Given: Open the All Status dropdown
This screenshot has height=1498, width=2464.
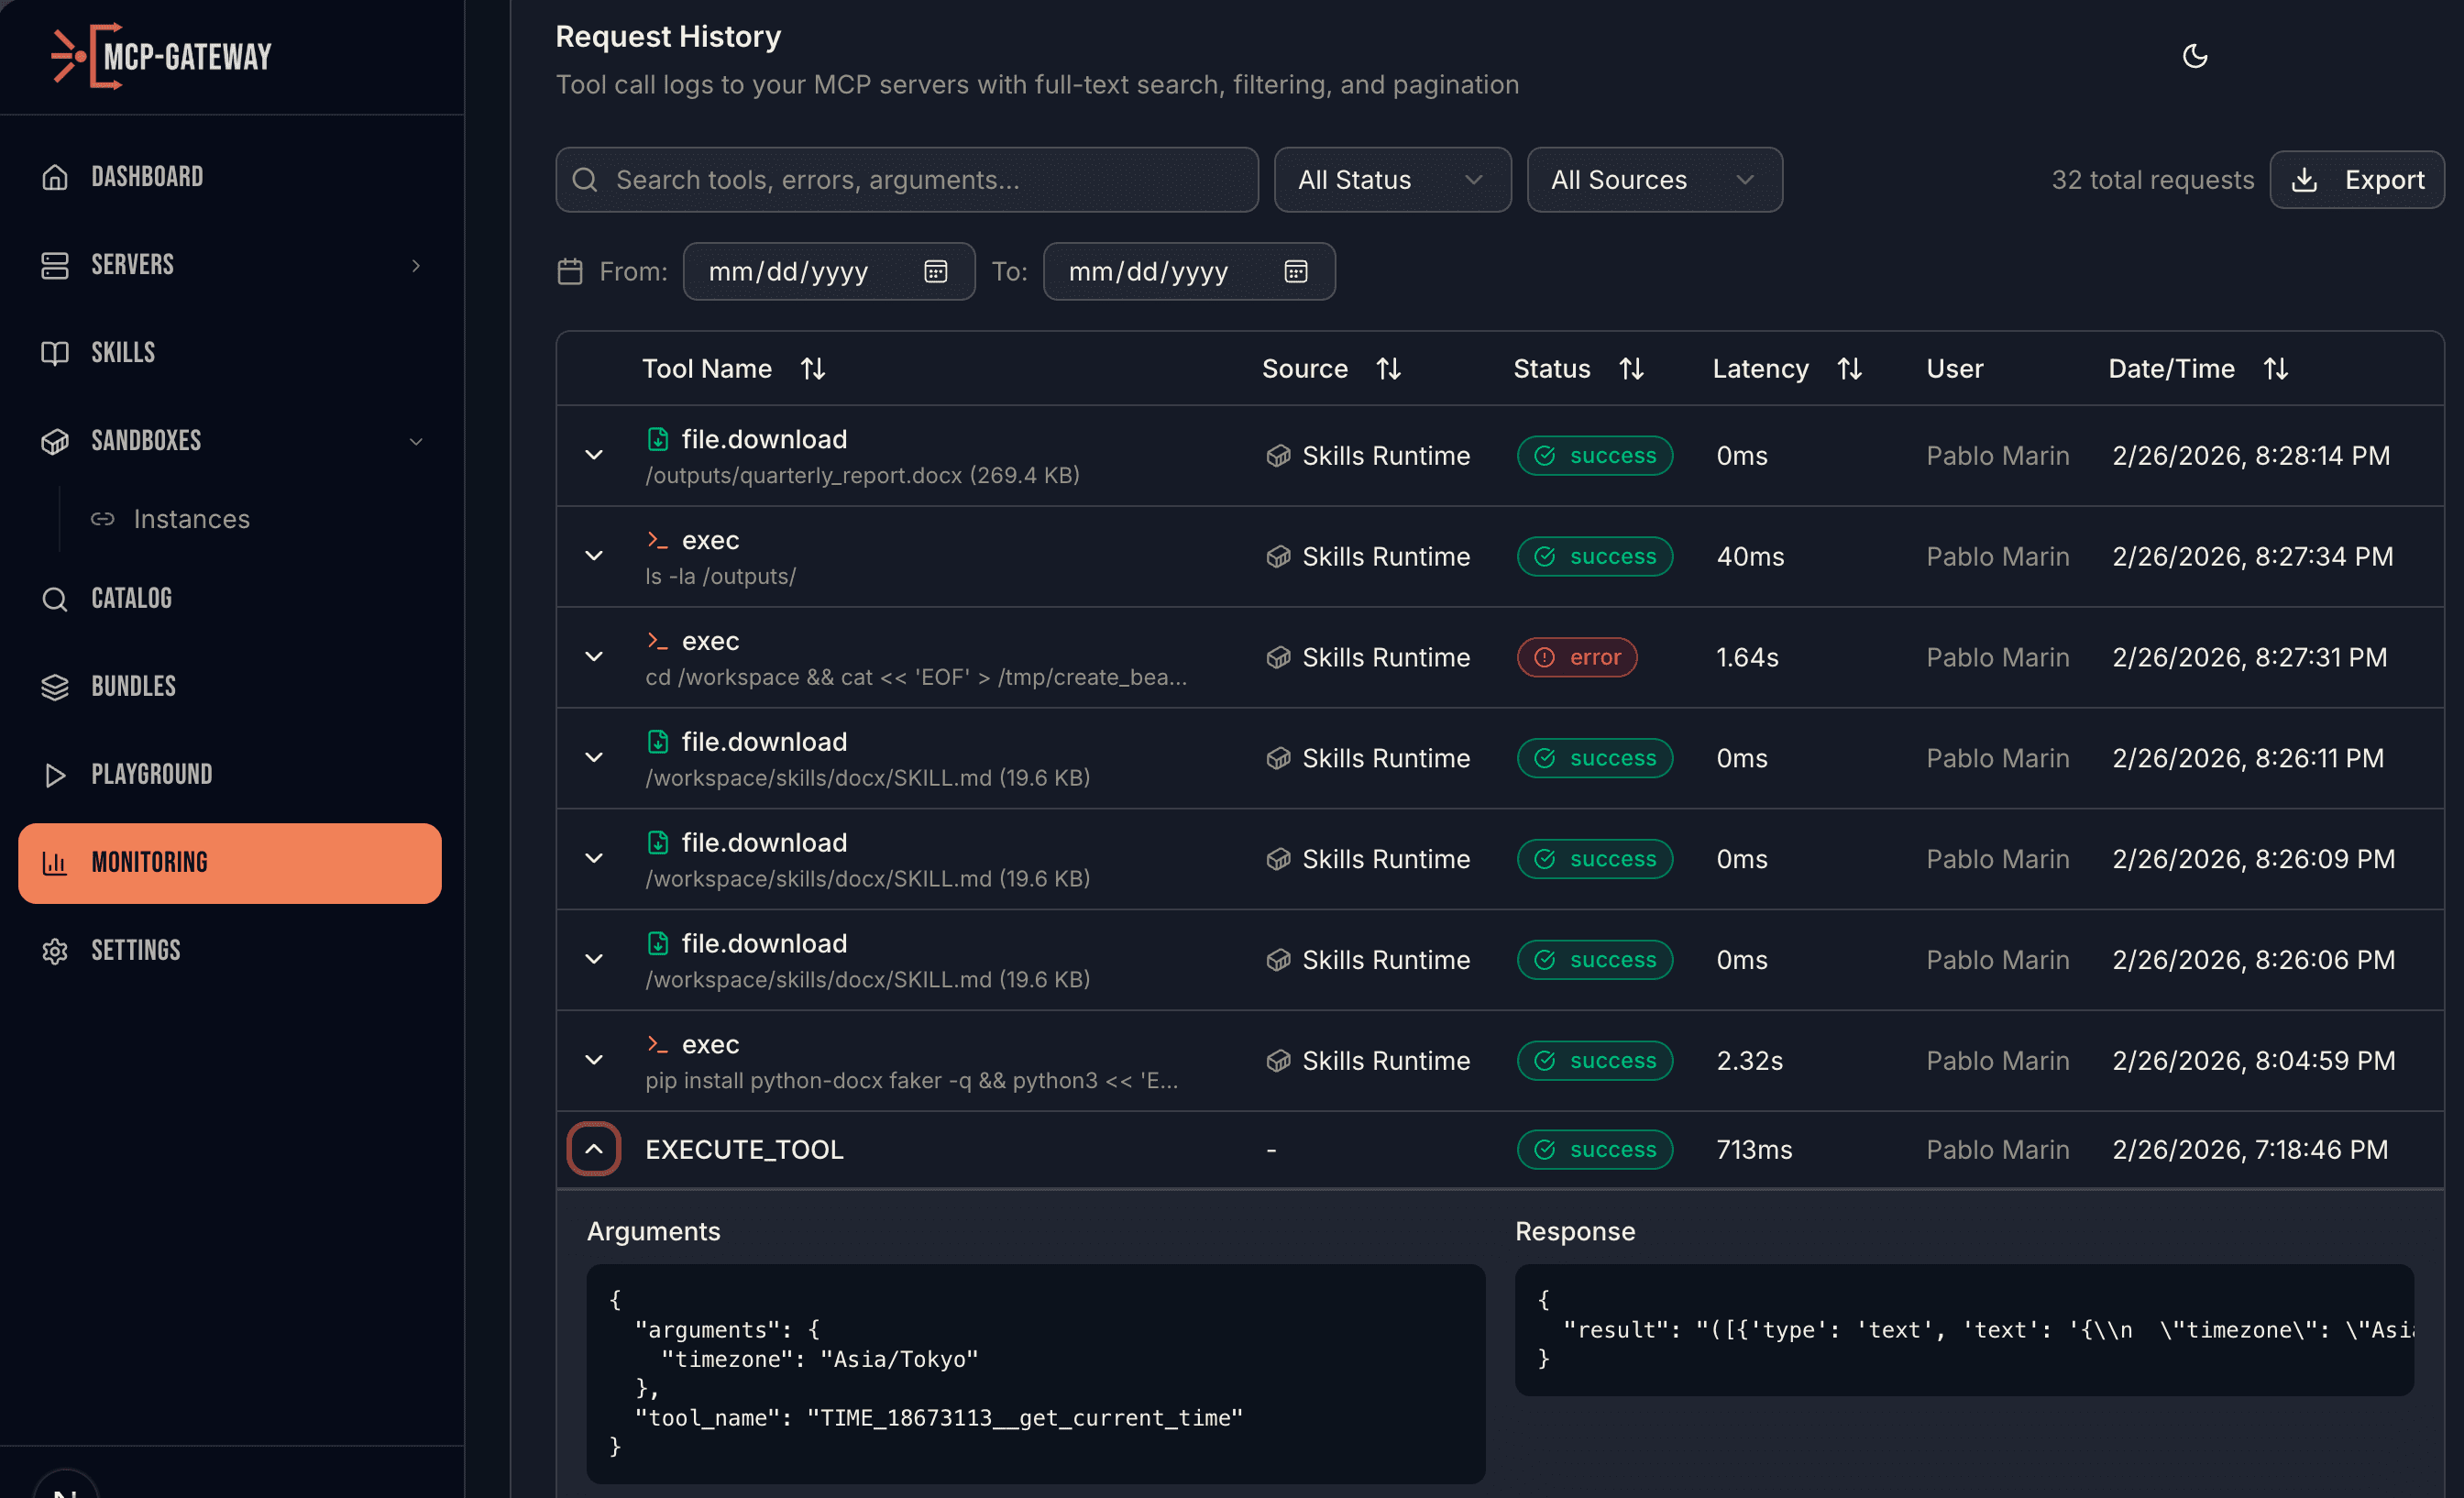Looking at the screenshot, I should click(x=1392, y=180).
